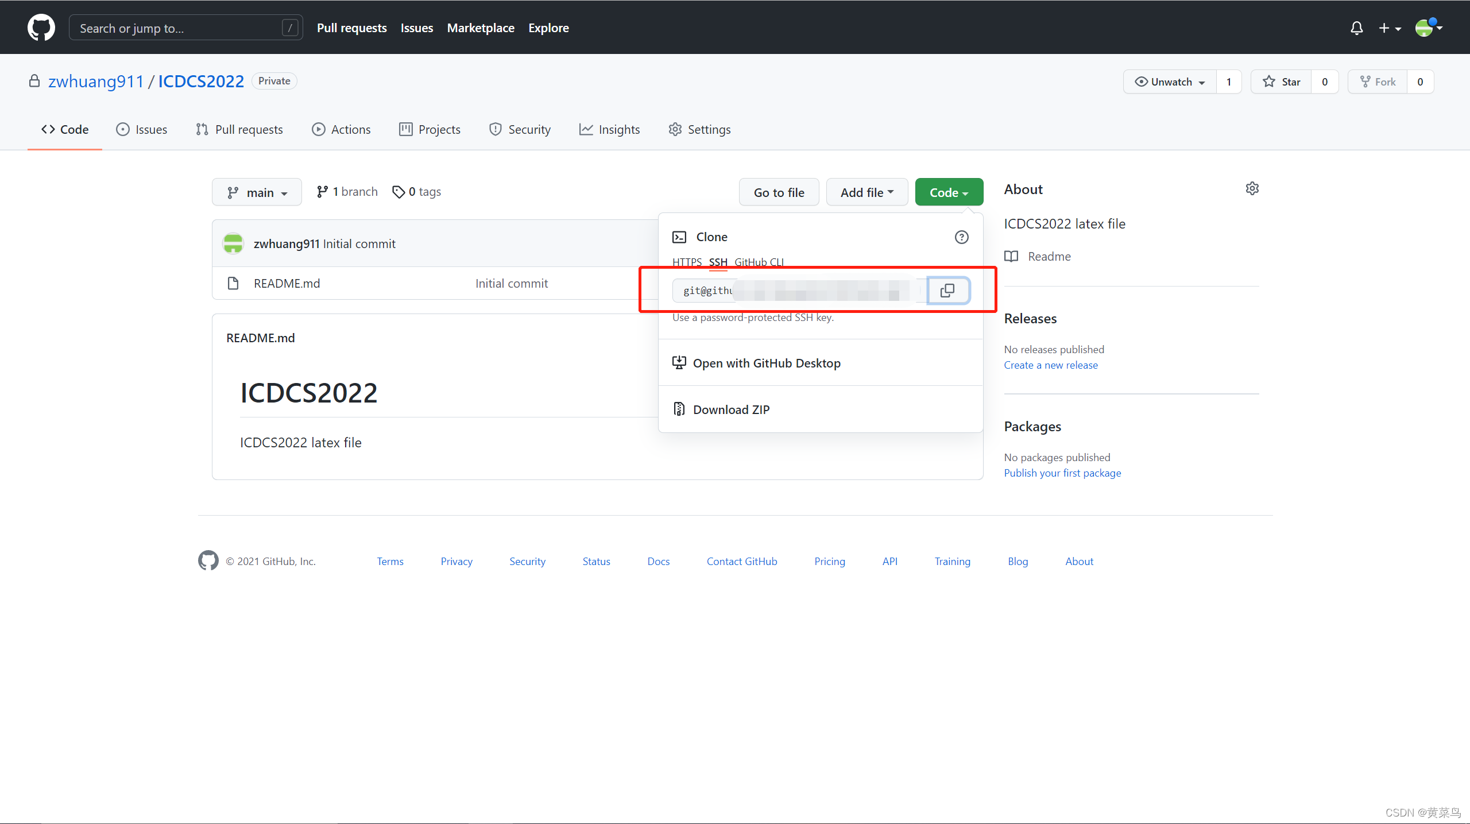Select the Code repository tab
Screen dimensions: 1470x824
[x=65, y=129]
